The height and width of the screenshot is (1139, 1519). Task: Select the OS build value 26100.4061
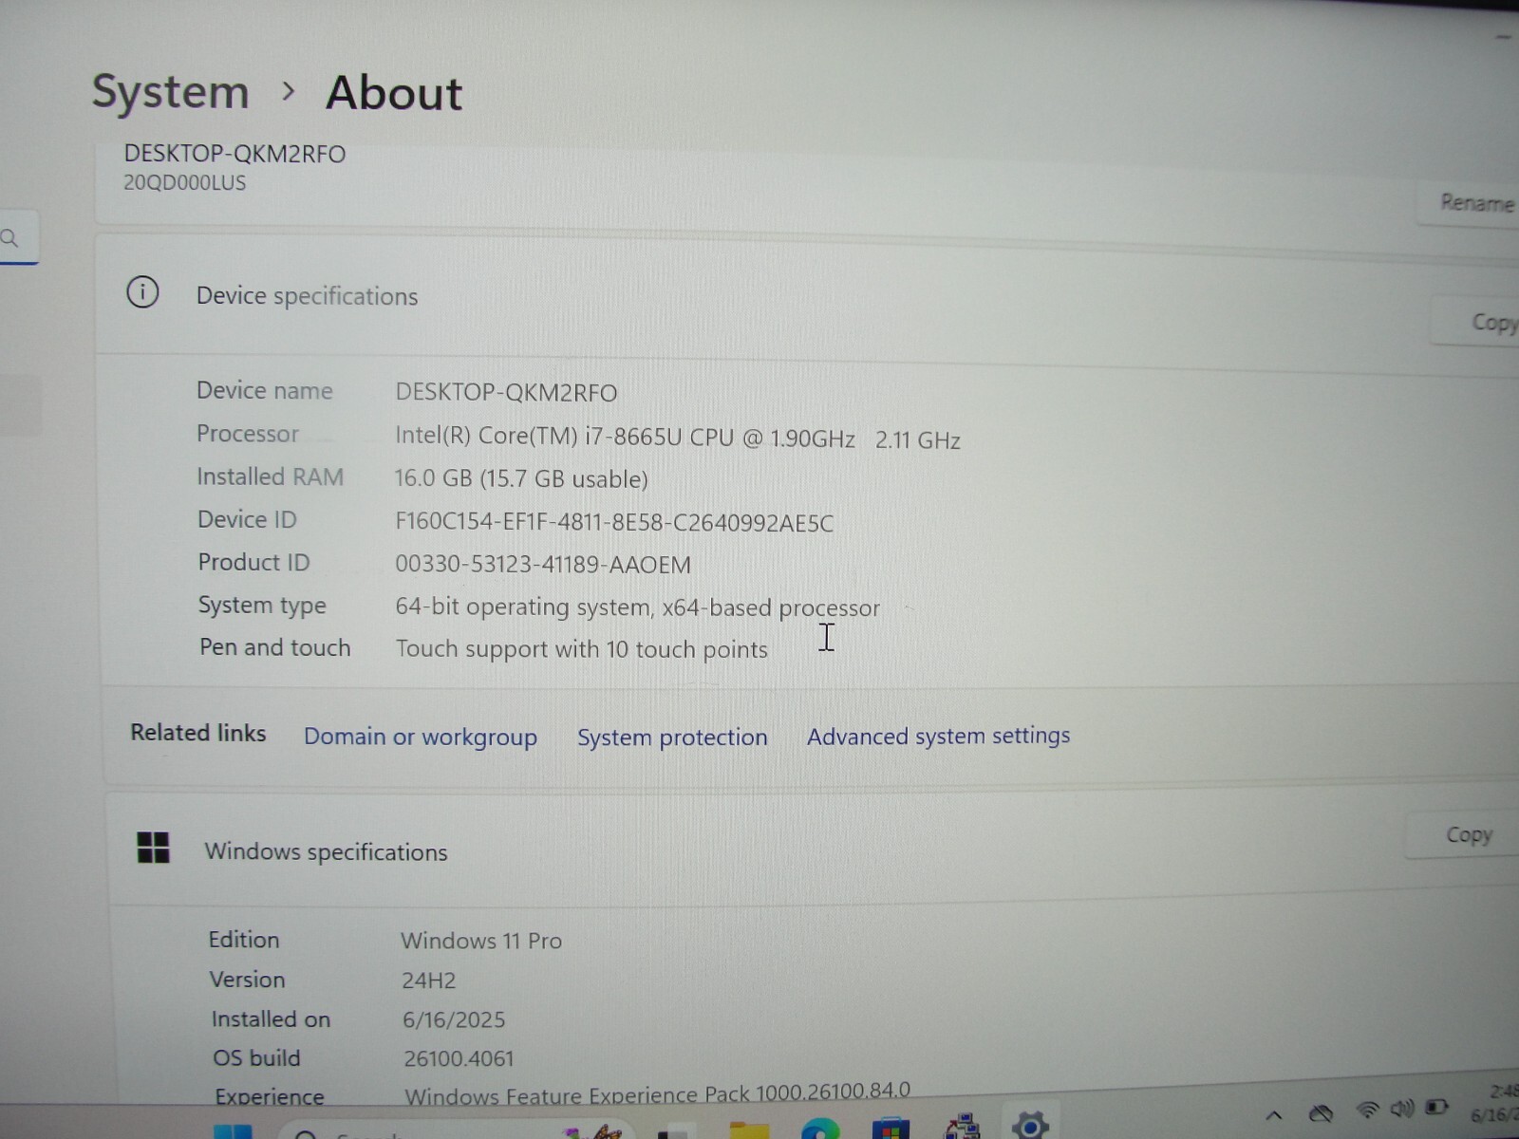[459, 1058]
